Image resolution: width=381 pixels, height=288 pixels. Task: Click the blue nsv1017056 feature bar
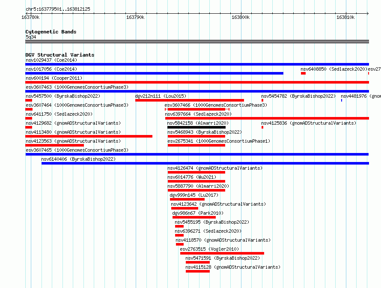(x=154, y=73)
